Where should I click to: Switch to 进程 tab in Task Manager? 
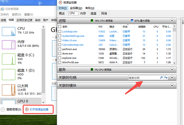point(3,20)
